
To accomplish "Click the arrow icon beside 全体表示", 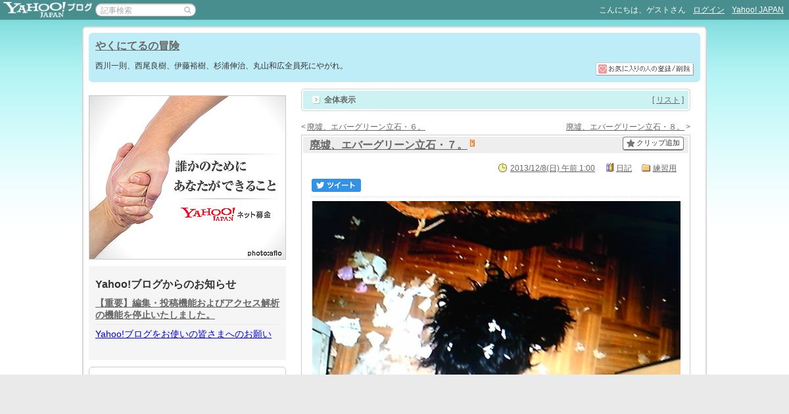I will click(316, 100).
